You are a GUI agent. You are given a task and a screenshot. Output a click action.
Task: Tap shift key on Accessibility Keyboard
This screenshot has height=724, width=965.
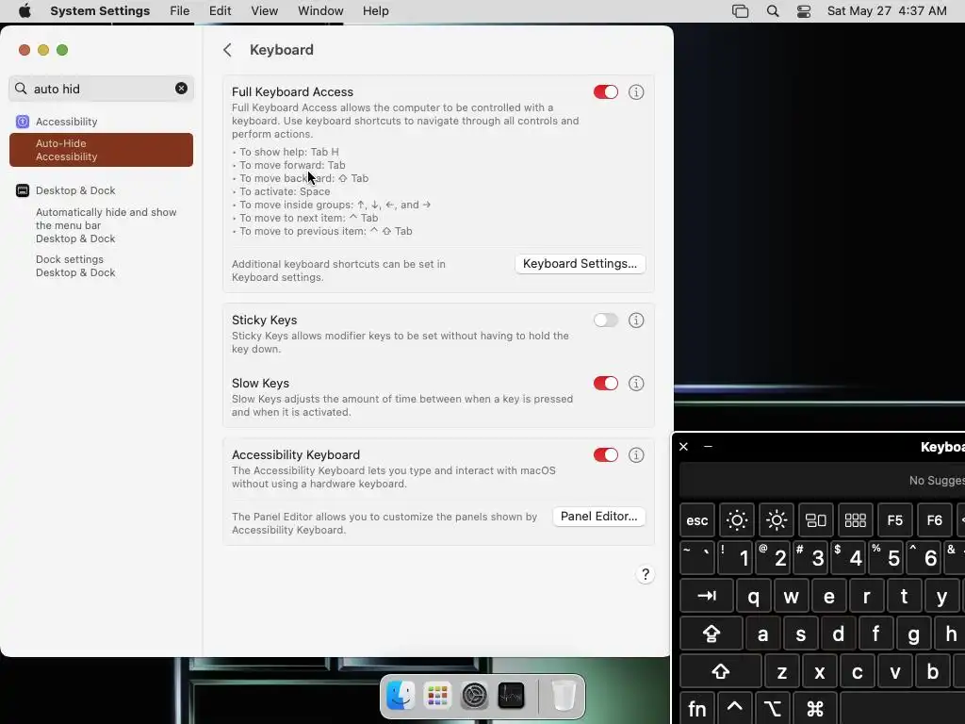tap(721, 671)
